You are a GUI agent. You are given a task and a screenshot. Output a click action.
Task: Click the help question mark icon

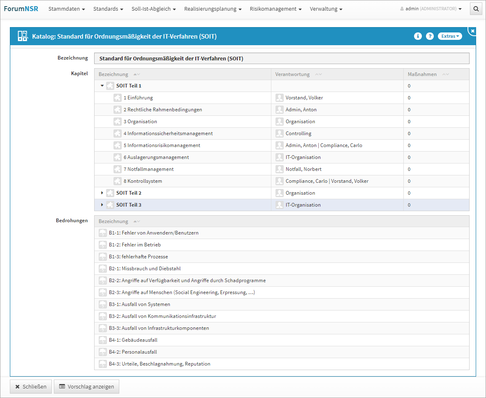click(x=430, y=36)
